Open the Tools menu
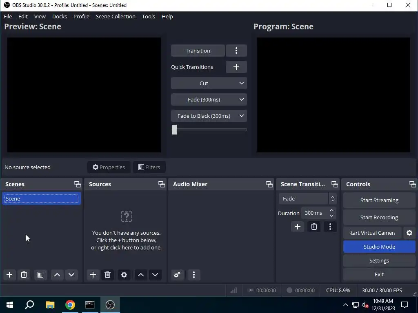This screenshot has width=418, height=313. coord(149,16)
